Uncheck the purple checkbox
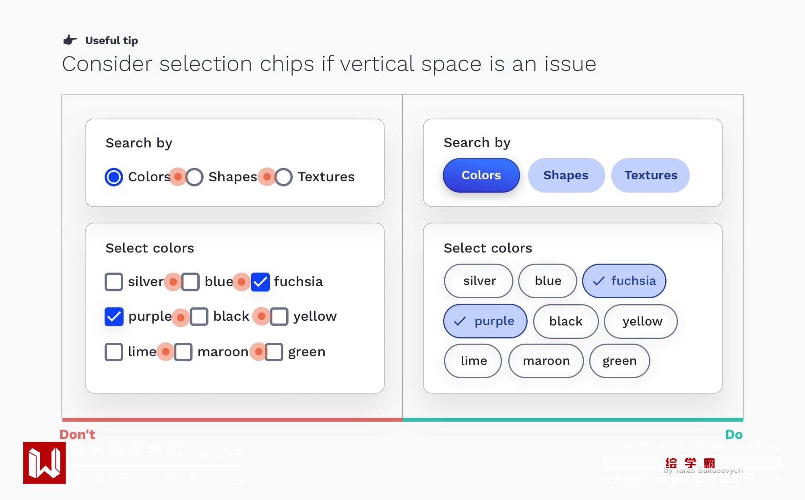Image resolution: width=805 pixels, height=500 pixels. click(x=114, y=317)
